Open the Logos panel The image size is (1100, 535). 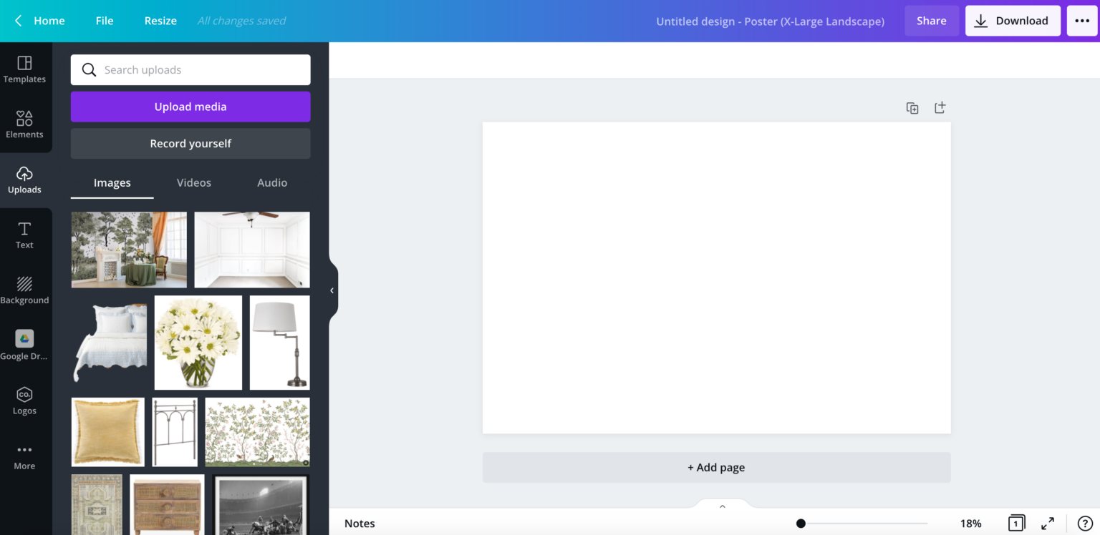click(24, 401)
